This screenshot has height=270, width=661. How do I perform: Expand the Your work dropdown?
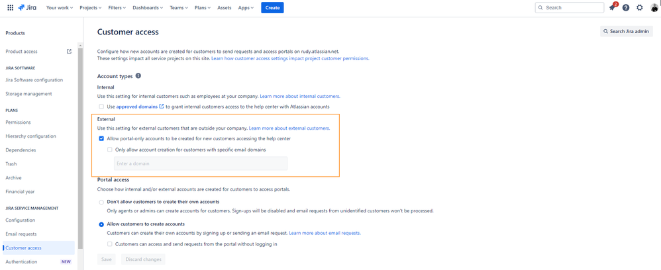coord(60,7)
